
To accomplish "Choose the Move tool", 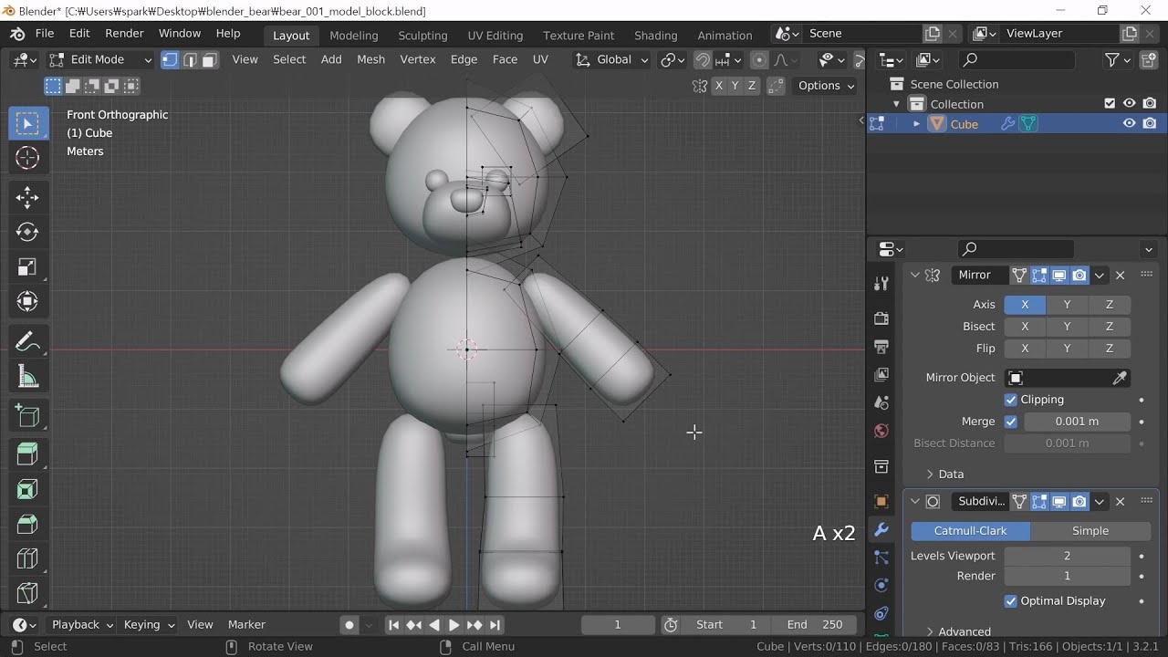I will [x=27, y=197].
